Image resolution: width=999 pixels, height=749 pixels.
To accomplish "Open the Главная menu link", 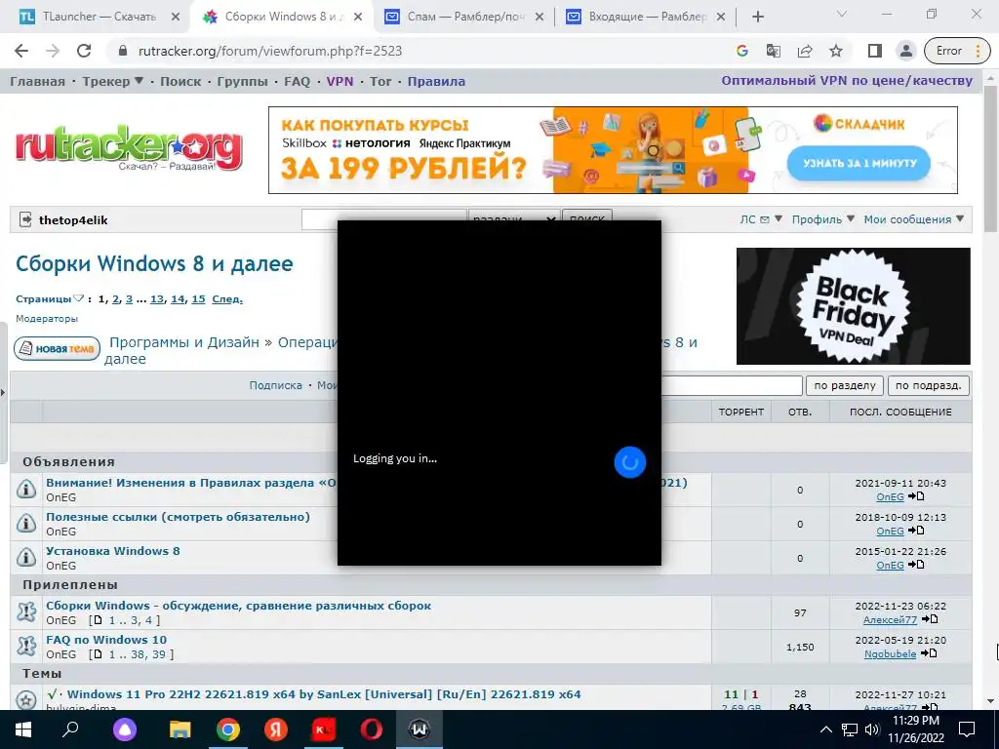I will coord(38,82).
